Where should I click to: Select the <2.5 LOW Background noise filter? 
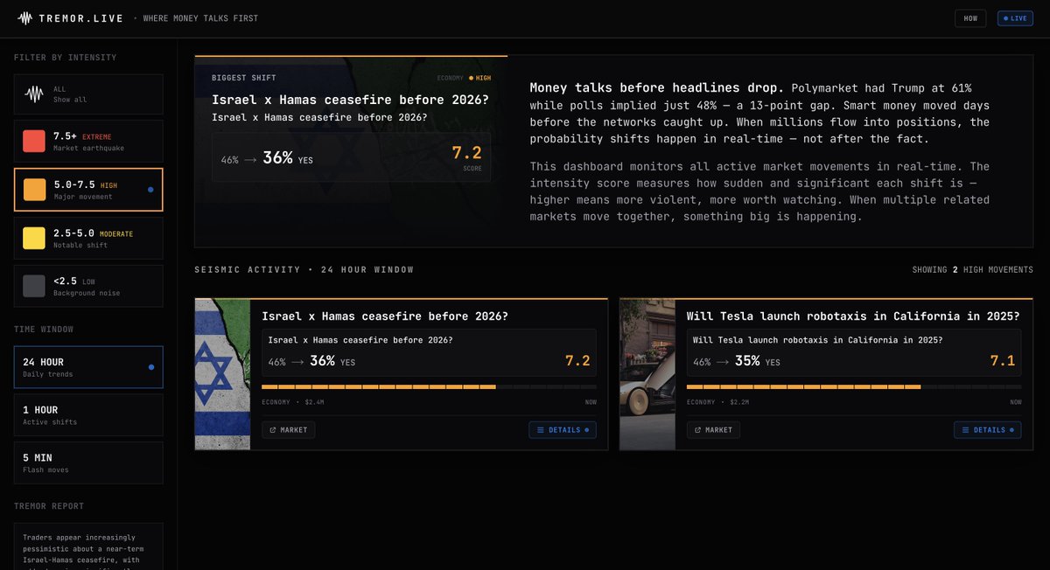(88, 286)
